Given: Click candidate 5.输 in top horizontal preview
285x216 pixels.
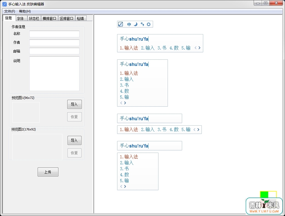Looking at the screenshot, I should pos(186,48).
